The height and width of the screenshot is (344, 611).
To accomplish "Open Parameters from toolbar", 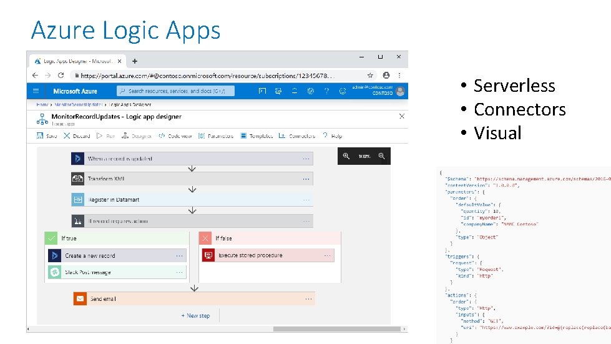I will tap(215, 135).
